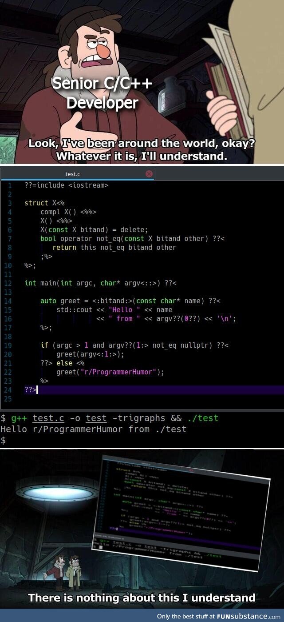Click 'auto greet' lambda line 14

coord(130,301)
